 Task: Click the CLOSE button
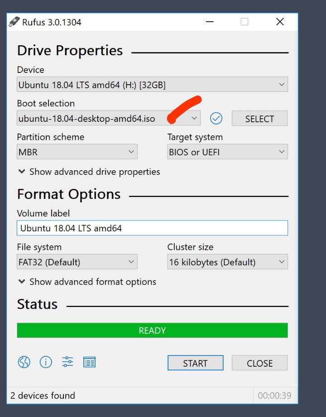pyautogui.click(x=259, y=363)
